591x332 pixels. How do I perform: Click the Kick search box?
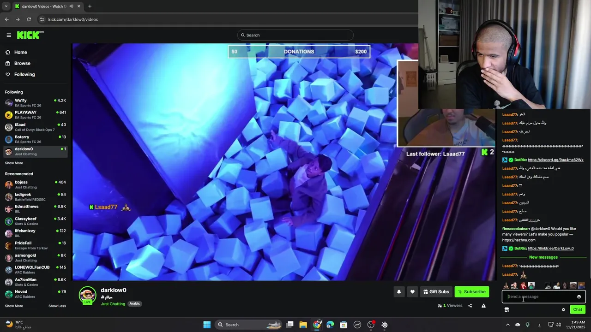tap(295, 35)
